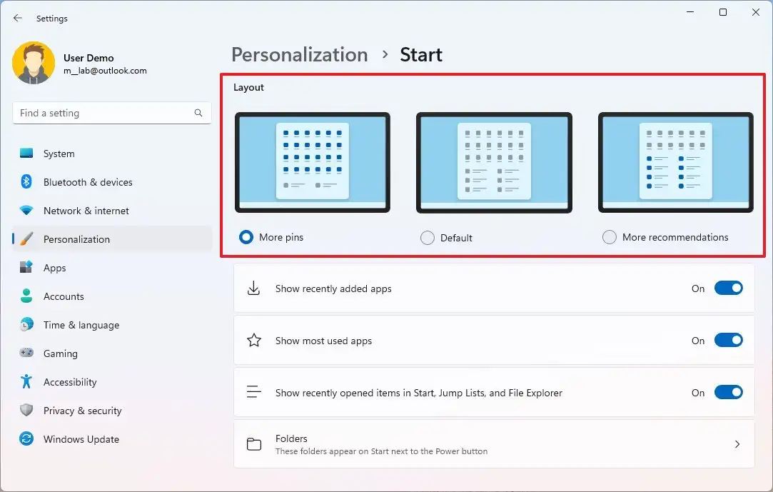Click the Network & internet wifi icon
The image size is (773, 492).
click(26, 211)
